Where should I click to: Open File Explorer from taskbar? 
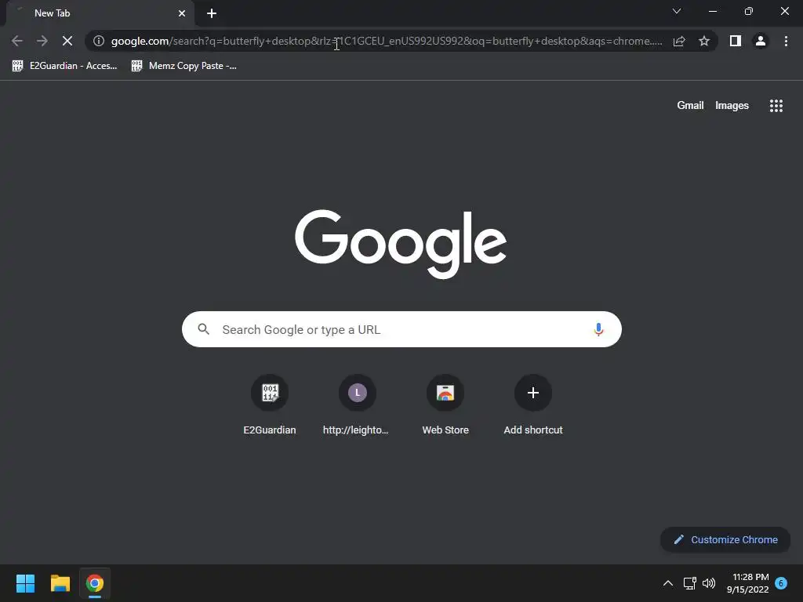60,583
